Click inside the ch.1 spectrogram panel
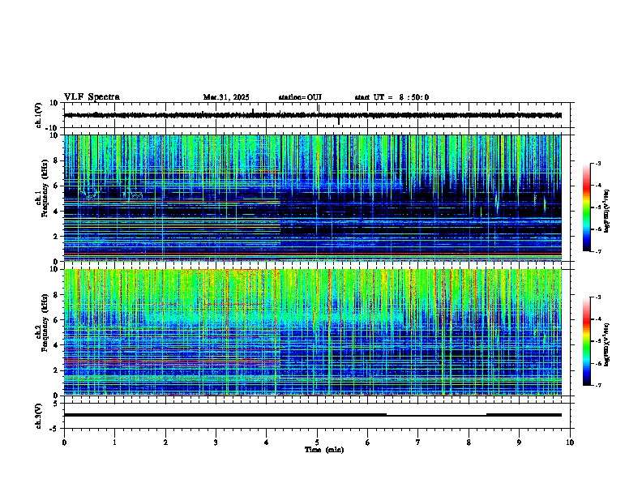642x496 pixels. pos(313,198)
